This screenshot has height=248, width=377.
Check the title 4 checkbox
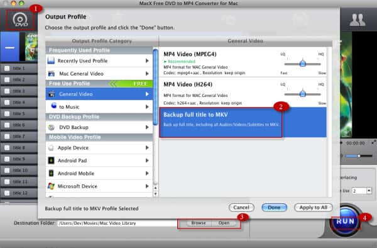click(x=7, y=103)
